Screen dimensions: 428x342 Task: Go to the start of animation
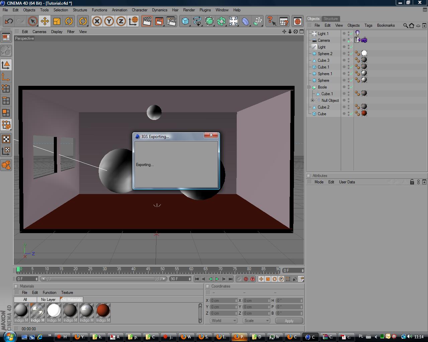tap(197, 279)
